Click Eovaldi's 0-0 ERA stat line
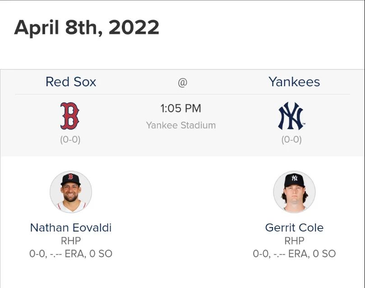365x288 pixels. (71, 254)
